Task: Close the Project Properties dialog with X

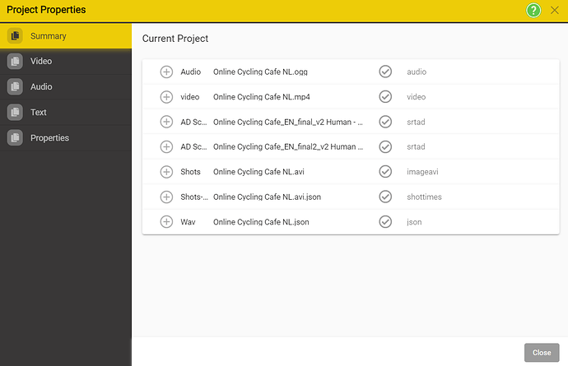Action: coord(555,10)
